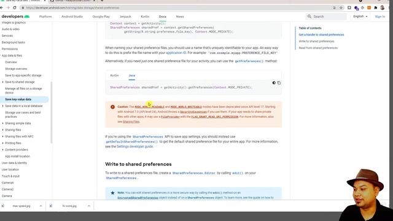
Task: Open the News tab
Action: [180, 17]
